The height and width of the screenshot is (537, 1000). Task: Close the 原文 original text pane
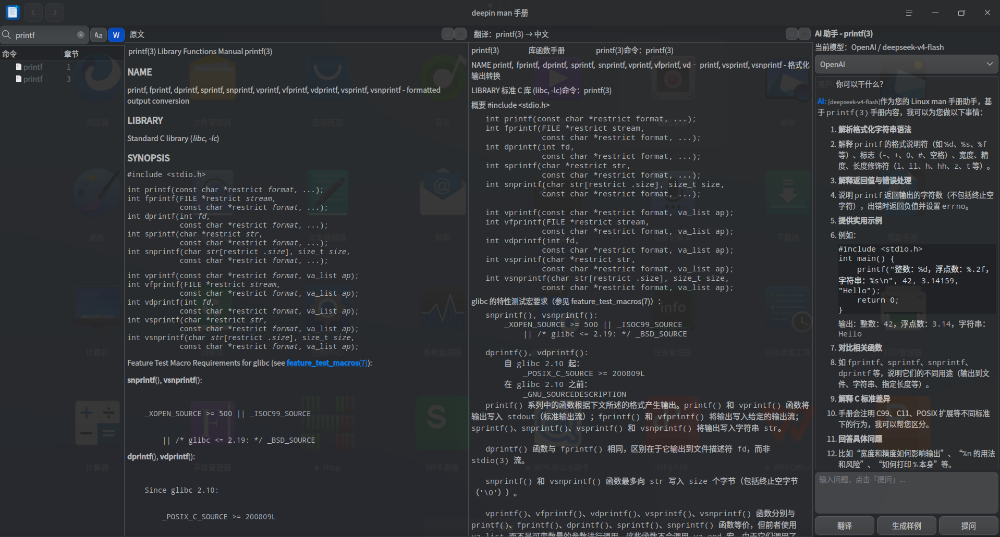coord(460,34)
